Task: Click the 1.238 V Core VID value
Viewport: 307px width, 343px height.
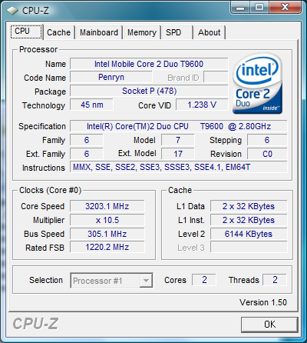Action: pos(202,105)
